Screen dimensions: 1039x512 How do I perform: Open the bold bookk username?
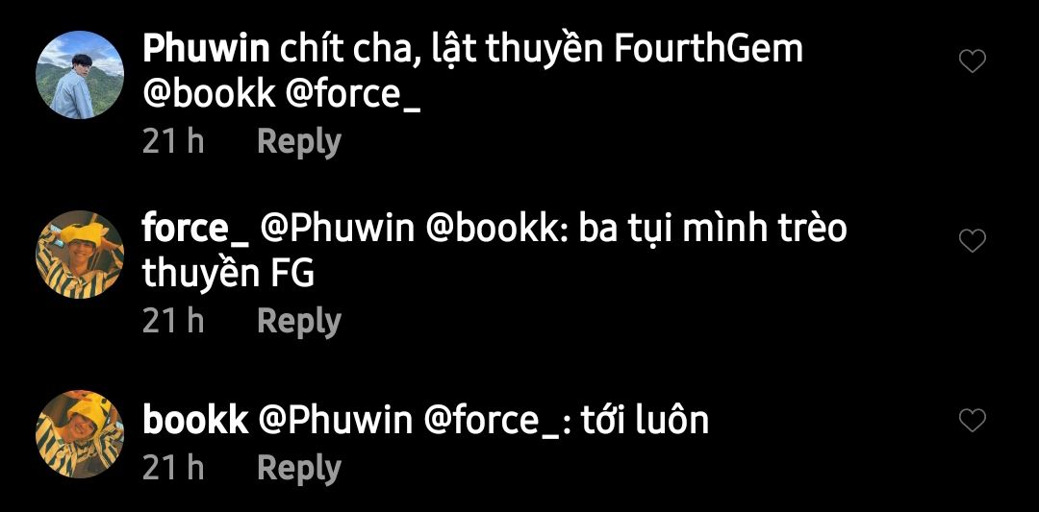pyautogui.click(x=195, y=420)
